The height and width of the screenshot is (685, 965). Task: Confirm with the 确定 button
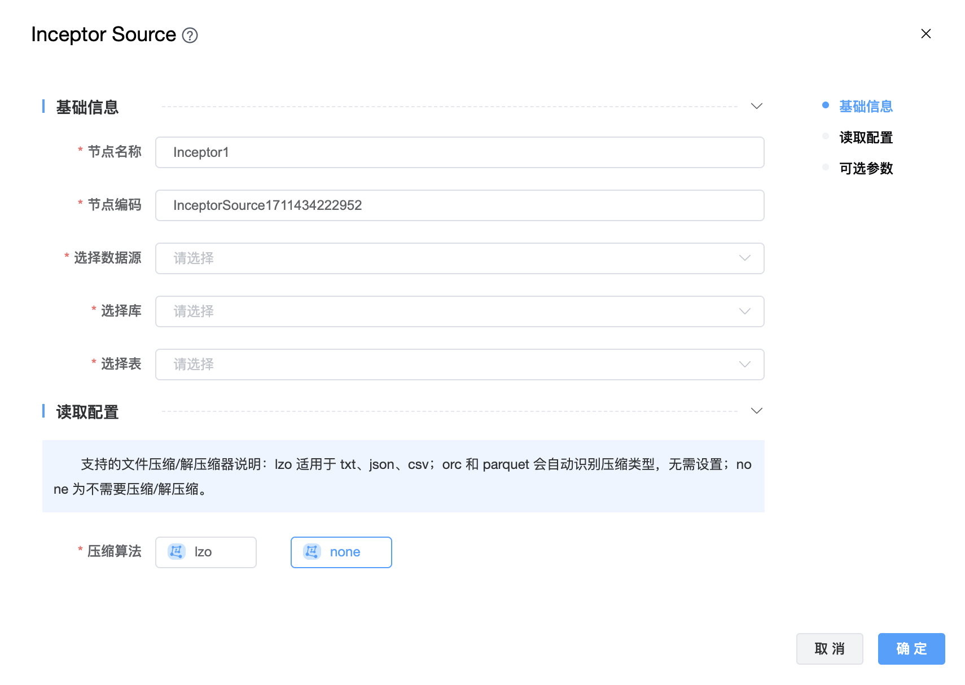coord(911,649)
